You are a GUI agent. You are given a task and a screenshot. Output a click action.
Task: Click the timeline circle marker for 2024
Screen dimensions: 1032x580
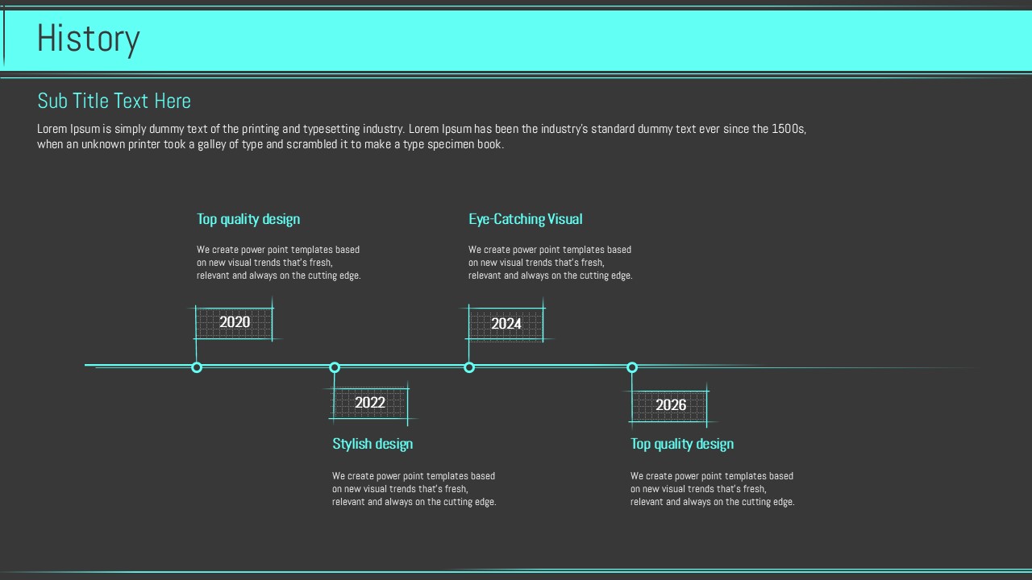469,367
